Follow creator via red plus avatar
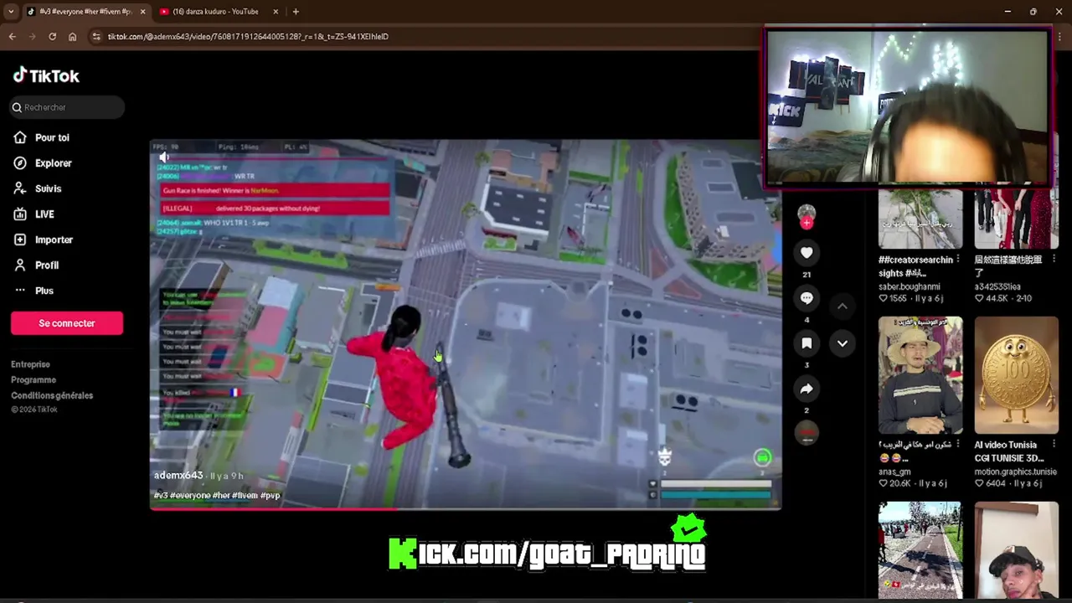This screenshot has width=1072, height=603. [x=807, y=223]
